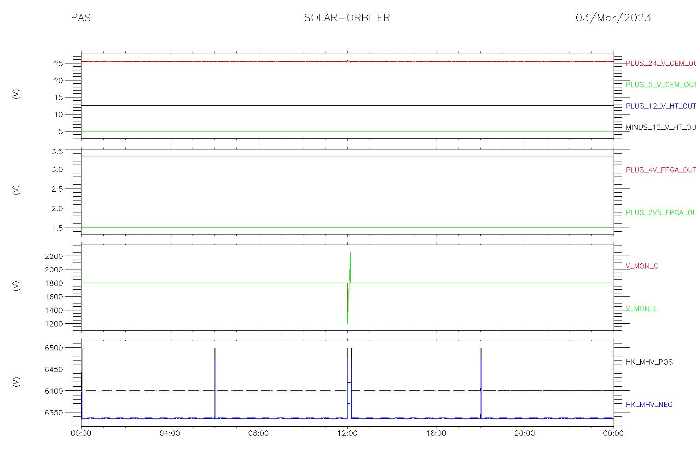This screenshot has height=469, width=696.
Task: Click the 10 tick label in the top panel
Action: (x=58, y=114)
